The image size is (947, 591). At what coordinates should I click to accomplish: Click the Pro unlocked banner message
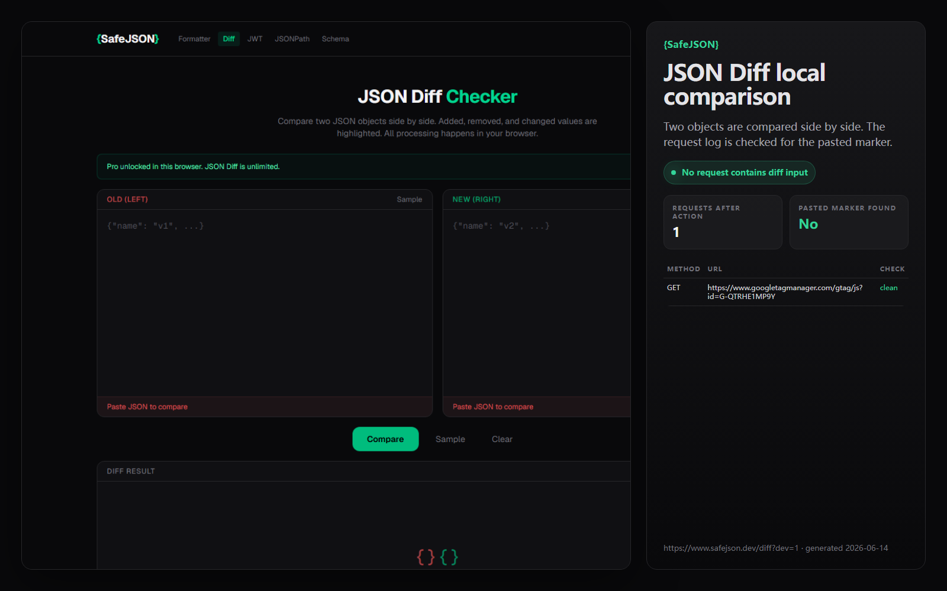click(193, 167)
